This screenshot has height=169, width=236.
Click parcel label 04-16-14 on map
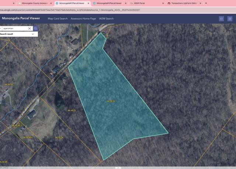tap(8, 84)
